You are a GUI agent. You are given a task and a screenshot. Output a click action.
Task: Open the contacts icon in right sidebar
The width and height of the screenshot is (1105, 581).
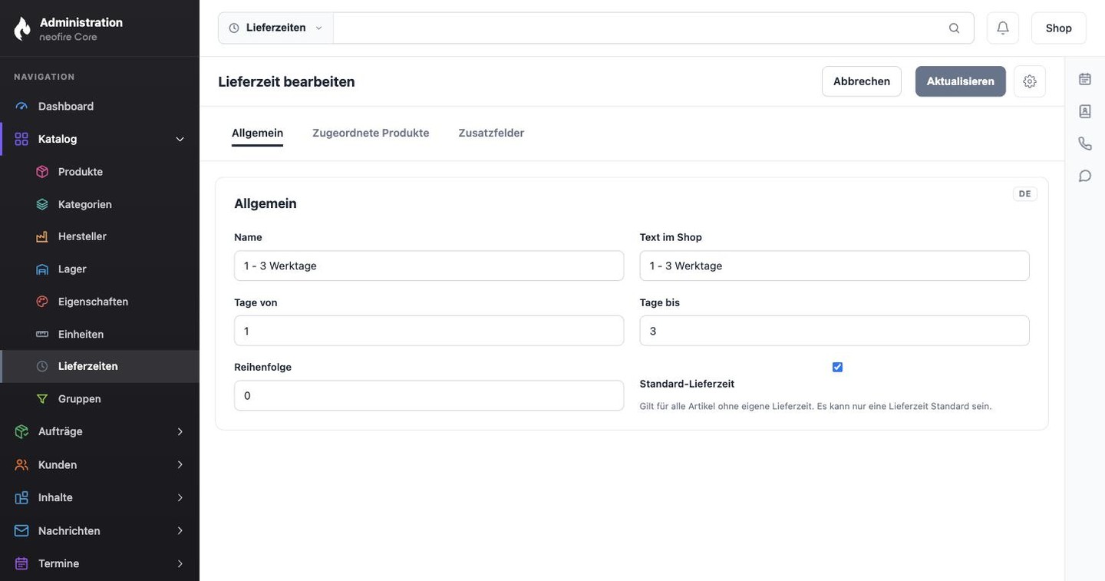coord(1085,111)
